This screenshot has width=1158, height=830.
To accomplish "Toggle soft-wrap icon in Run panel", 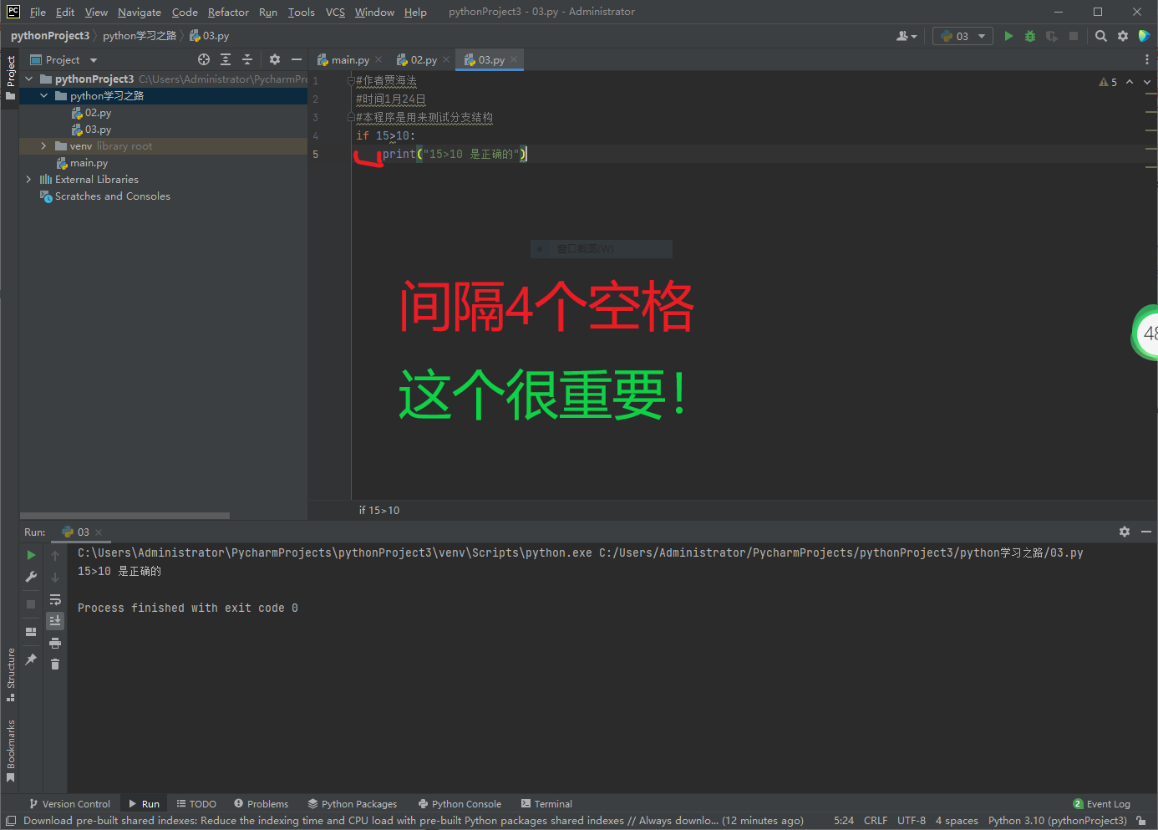I will pos(55,599).
